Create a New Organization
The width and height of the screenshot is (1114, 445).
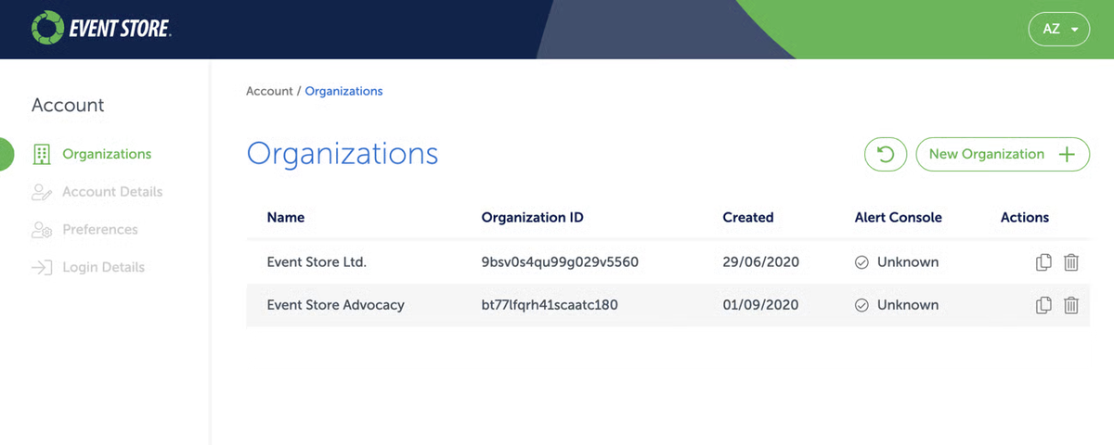pyautogui.click(x=1003, y=154)
